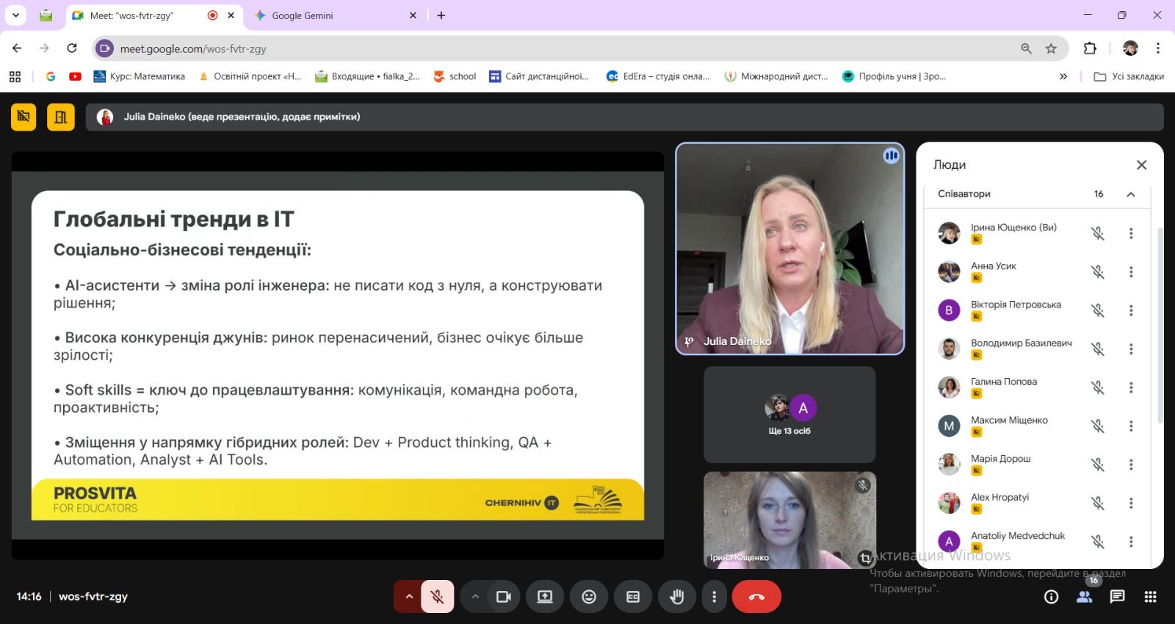Open more options menu for Анна Усик
The image size is (1175, 624).
click(1131, 272)
